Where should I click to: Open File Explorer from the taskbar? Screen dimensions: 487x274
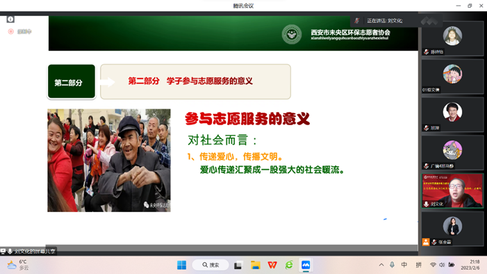point(255,265)
